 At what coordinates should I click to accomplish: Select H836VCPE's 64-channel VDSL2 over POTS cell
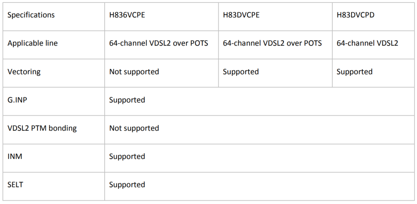[x=158, y=43]
